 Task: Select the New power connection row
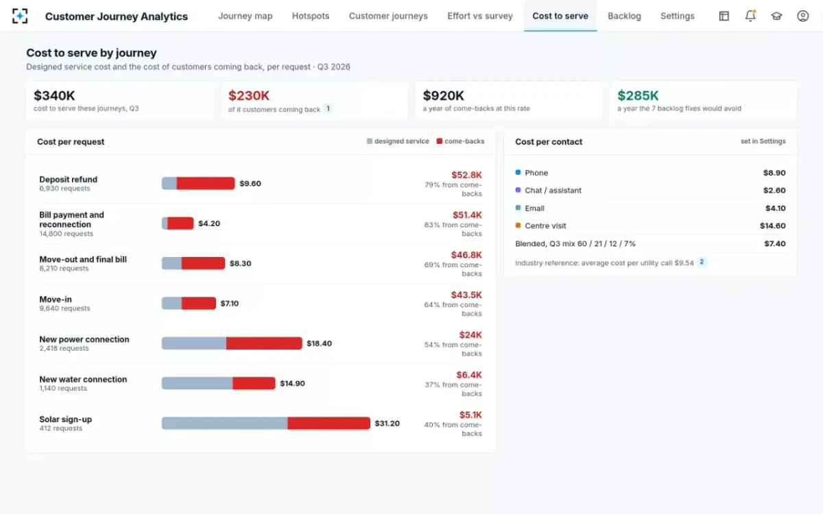point(261,343)
